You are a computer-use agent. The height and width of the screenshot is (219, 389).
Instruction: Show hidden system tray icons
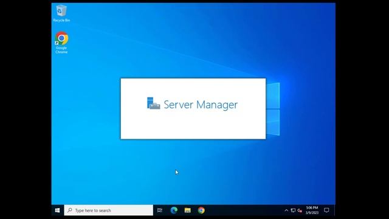[x=286, y=210]
